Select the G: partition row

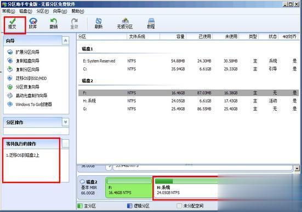pos(189,109)
